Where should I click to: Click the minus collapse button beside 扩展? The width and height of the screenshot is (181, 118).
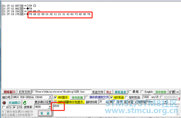pos(178,92)
